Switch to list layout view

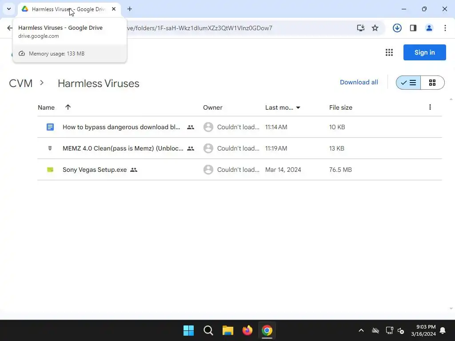click(408, 83)
